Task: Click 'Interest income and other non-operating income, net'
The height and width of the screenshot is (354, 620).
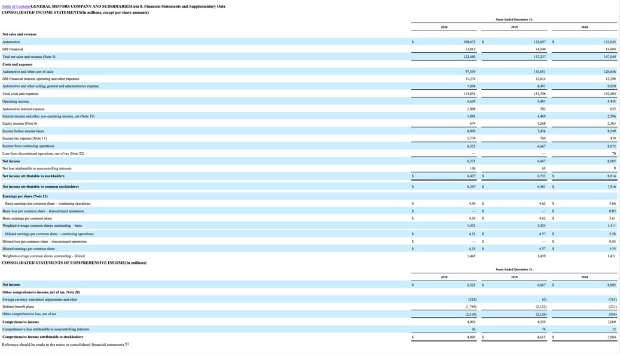Action: point(48,116)
